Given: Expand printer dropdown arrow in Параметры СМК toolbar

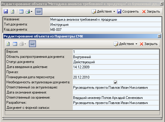Looking at the screenshot, I should 25,44.
